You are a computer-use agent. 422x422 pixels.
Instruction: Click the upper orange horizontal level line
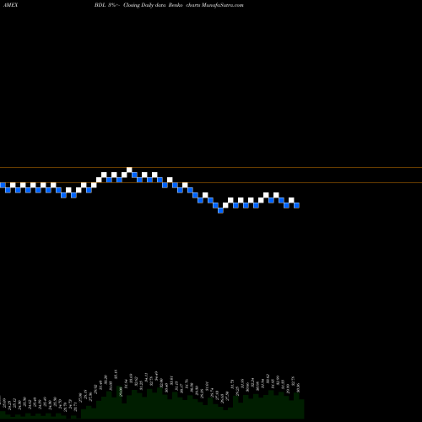tap(211, 168)
